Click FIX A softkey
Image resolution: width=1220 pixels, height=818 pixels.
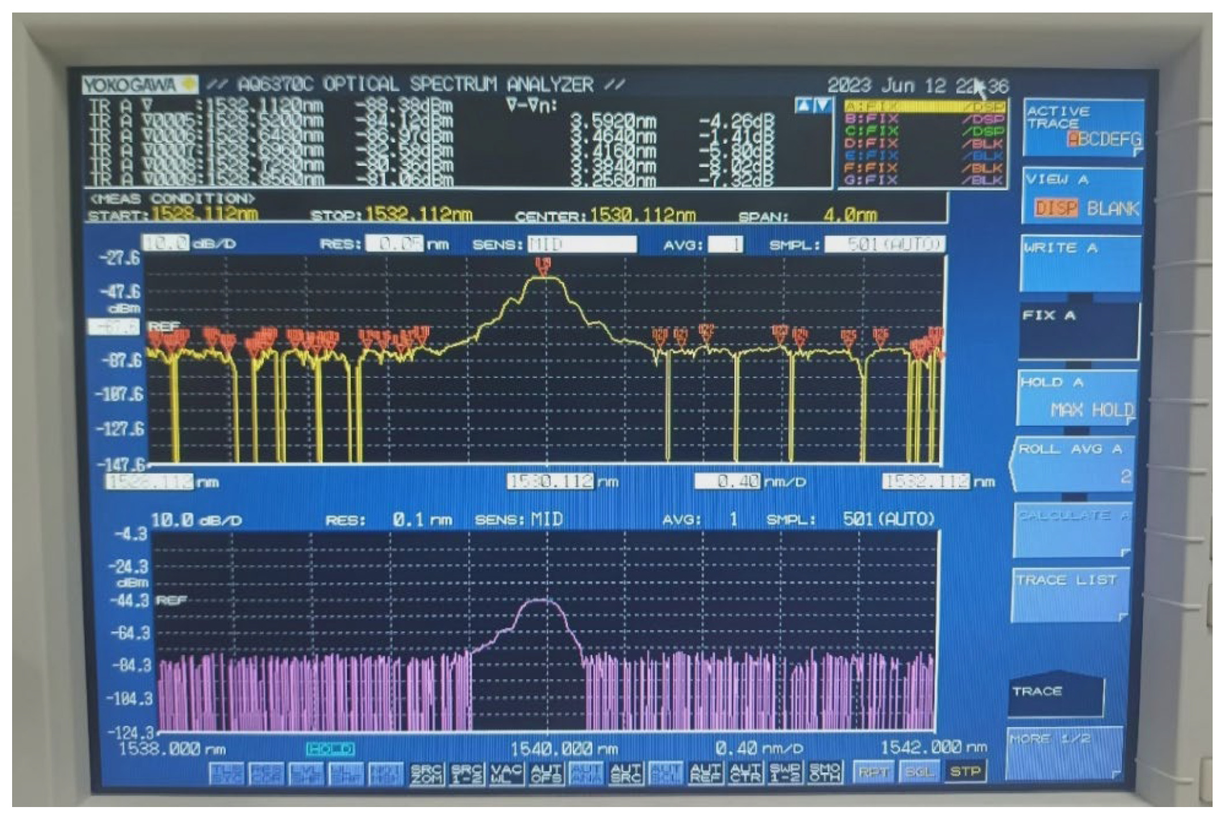1079,331
